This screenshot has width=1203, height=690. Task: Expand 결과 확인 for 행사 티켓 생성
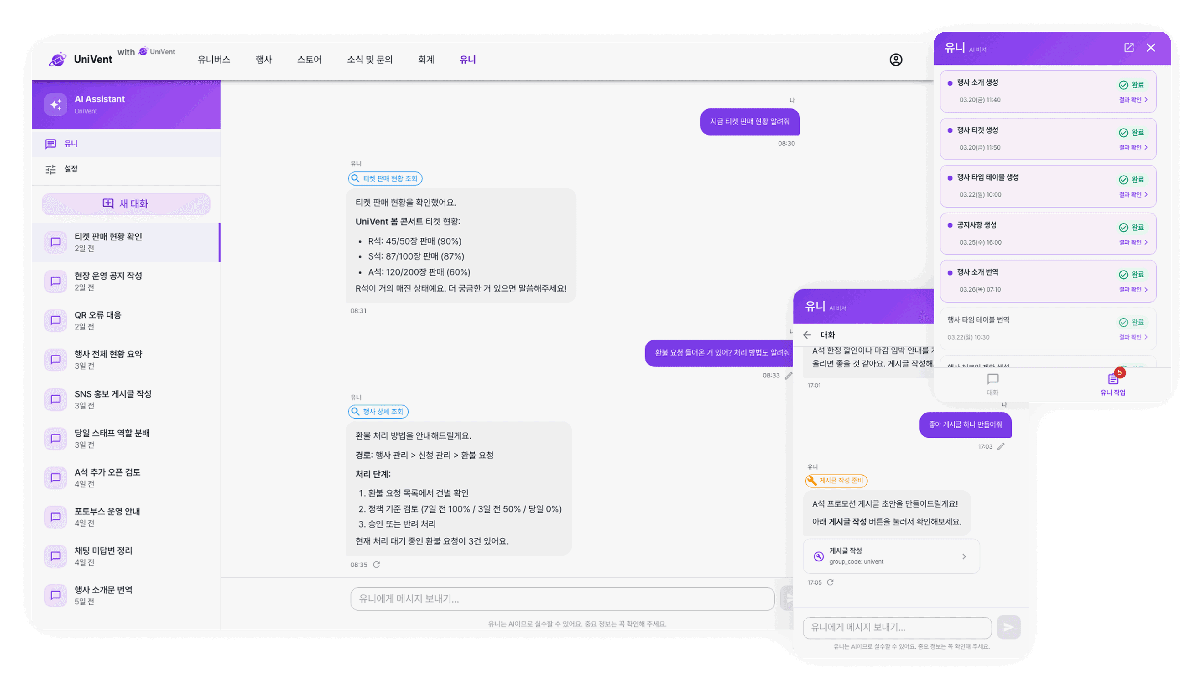(1133, 147)
